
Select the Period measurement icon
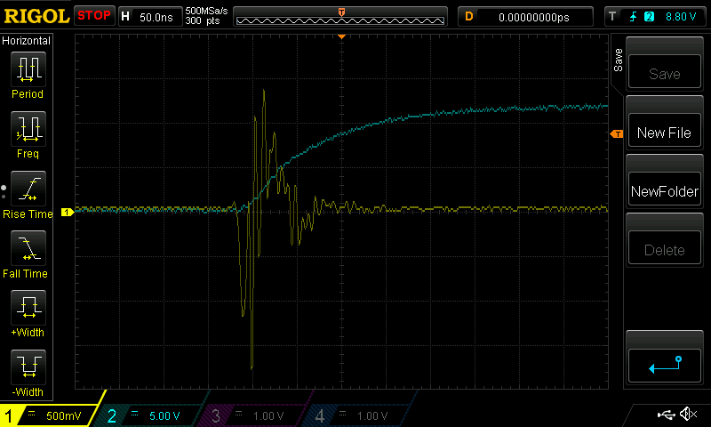[x=28, y=69]
